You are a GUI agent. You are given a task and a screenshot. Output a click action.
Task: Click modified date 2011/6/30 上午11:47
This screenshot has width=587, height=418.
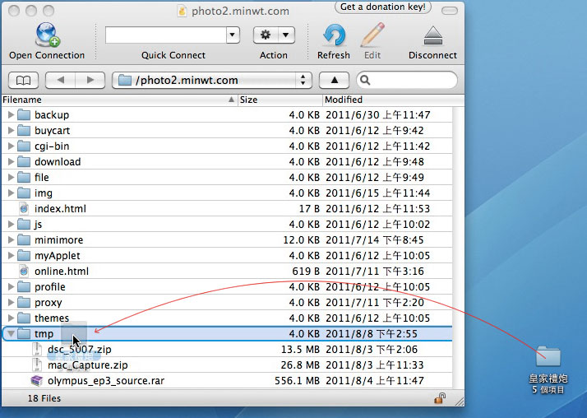[x=377, y=114]
